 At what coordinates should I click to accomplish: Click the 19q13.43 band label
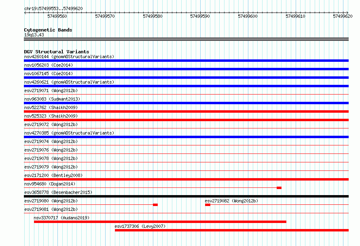tap(34, 35)
